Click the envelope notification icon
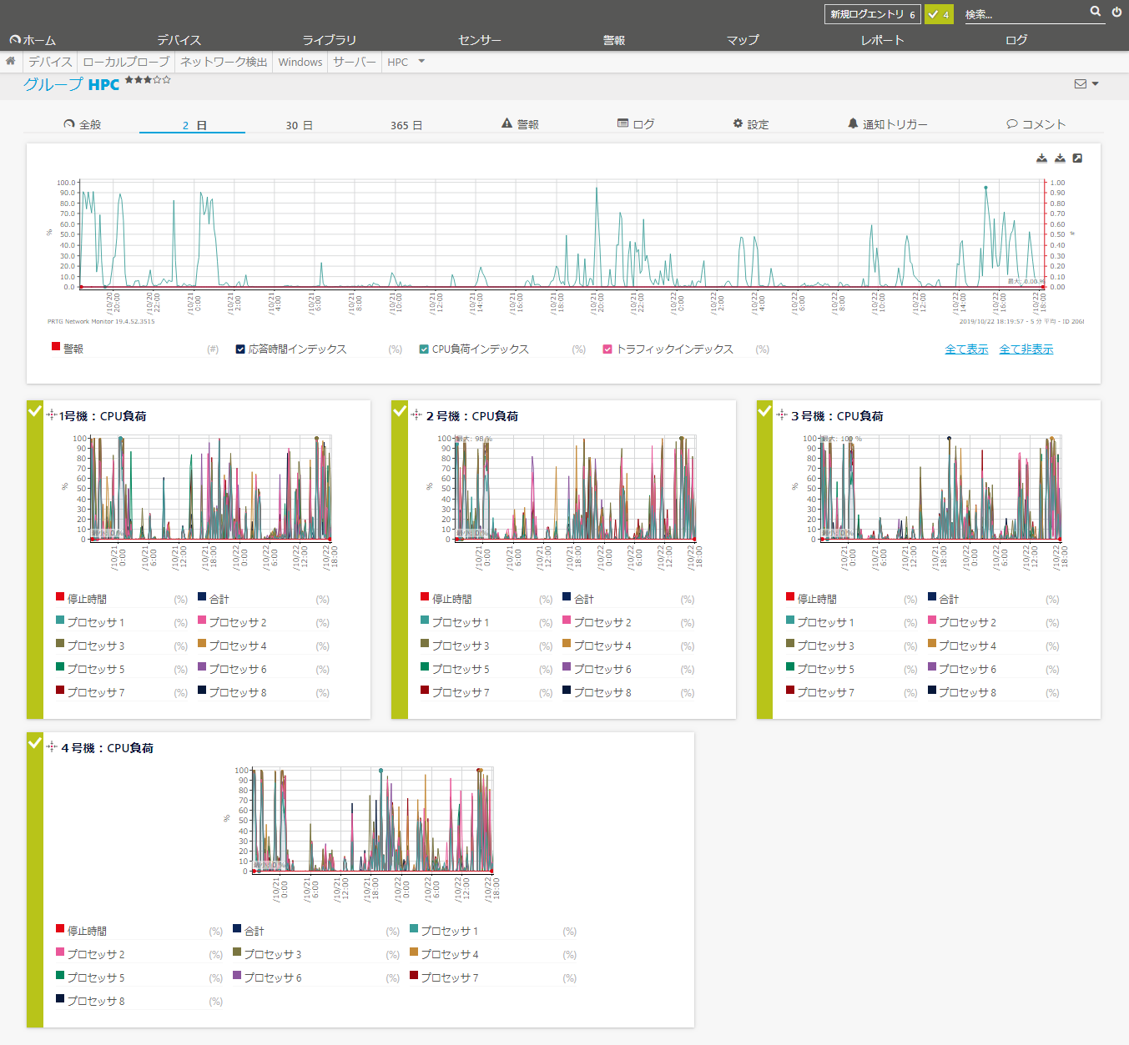The image size is (1129, 1045). click(x=1081, y=84)
